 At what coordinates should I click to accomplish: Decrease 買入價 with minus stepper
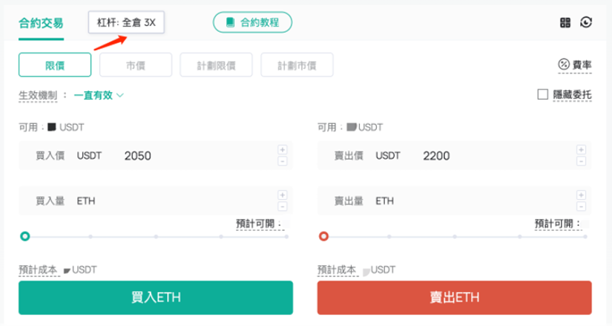click(x=282, y=161)
